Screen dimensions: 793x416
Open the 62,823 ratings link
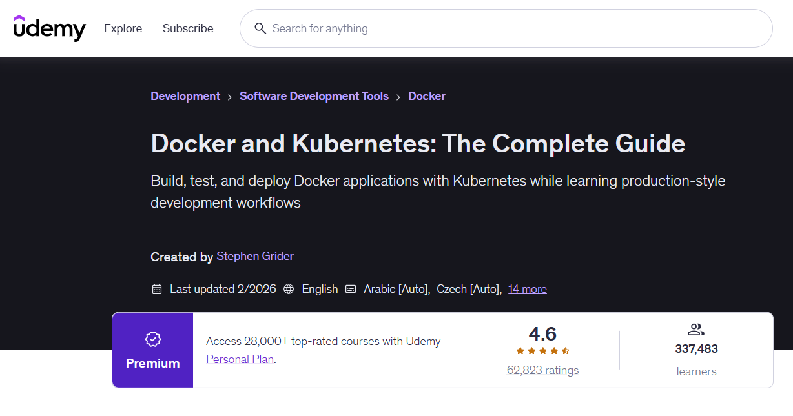542,370
